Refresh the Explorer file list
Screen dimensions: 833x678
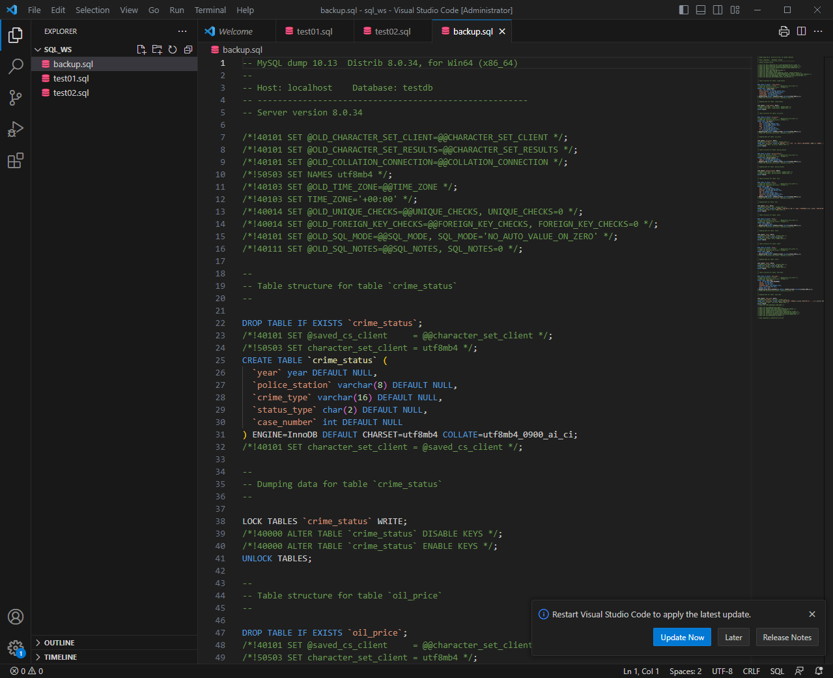(x=173, y=50)
